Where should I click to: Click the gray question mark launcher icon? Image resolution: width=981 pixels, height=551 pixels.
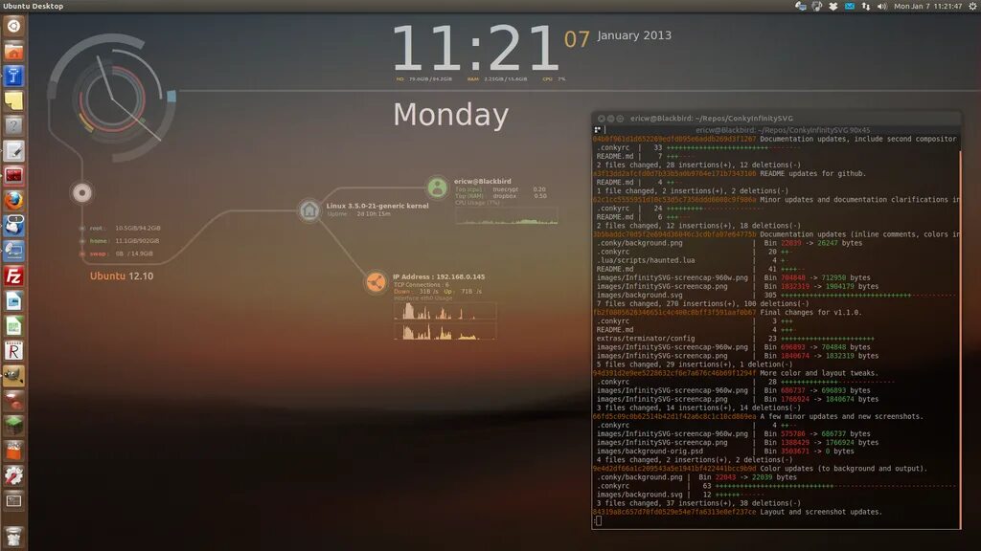pyautogui.click(x=13, y=126)
